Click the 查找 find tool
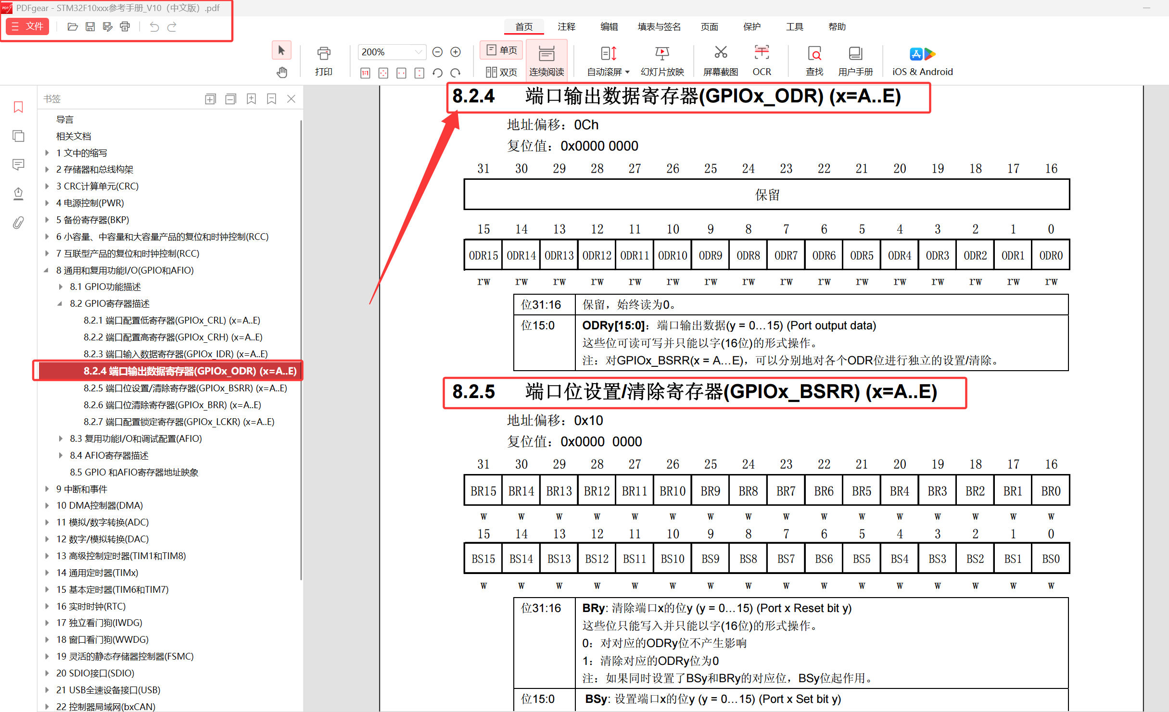The width and height of the screenshot is (1169, 712). [x=814, y=62]
